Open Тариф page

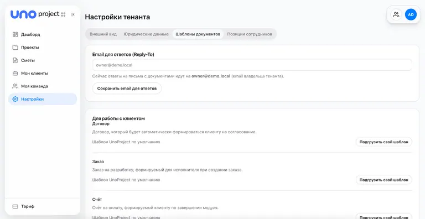tap(43, 206)
